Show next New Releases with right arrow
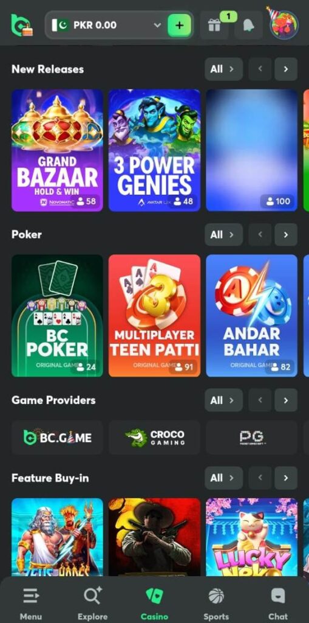Image resolution: width=309 pixels, height=623 pixels. pos(285,69)
